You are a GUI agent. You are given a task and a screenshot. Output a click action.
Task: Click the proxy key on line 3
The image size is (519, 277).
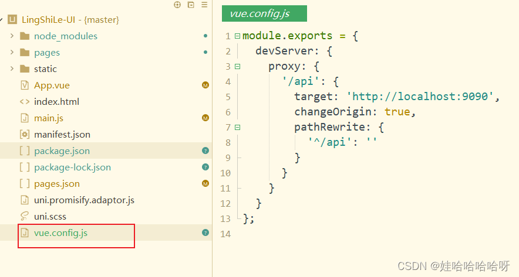284,66
